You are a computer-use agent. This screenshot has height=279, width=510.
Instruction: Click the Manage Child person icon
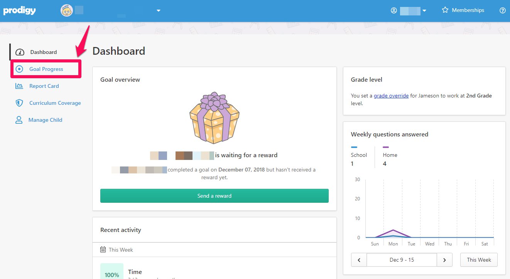[x=19, y=120]
